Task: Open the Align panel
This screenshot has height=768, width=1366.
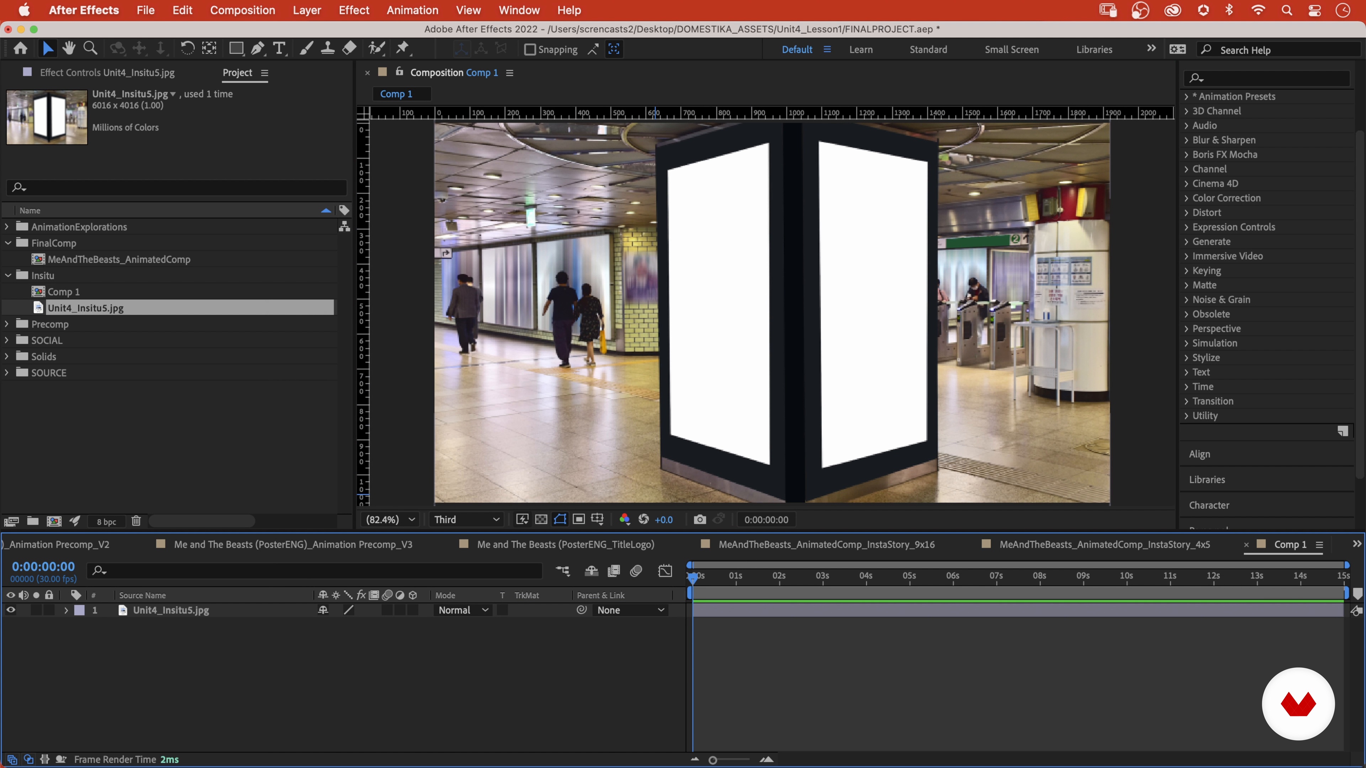Action: (1199, 454)
